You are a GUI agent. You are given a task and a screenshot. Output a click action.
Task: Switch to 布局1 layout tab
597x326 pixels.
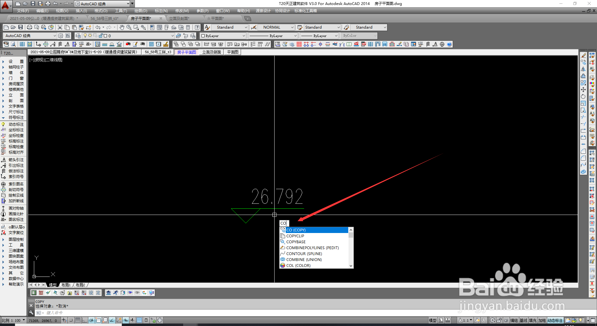(x=66, y=285)
